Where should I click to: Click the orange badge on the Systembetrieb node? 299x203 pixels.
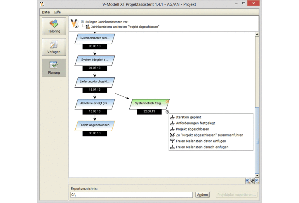click(167, 101)
